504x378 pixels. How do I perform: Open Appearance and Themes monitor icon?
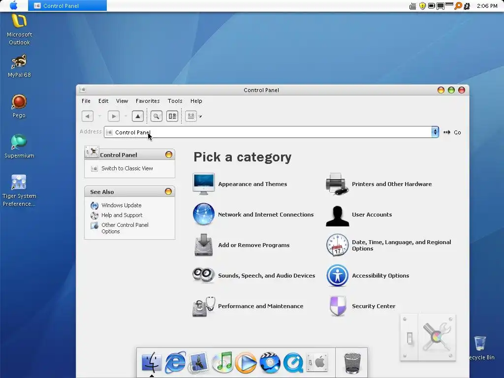tap(203, 184)
